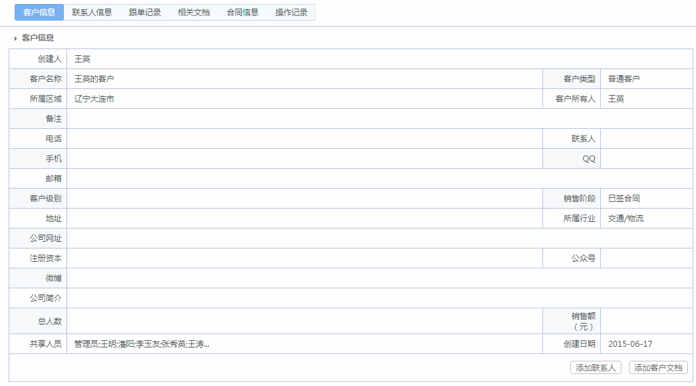Viewport: 696px width, 386px height.
Task: Click the 添加客户文档 button
Action: coord(658,367)
